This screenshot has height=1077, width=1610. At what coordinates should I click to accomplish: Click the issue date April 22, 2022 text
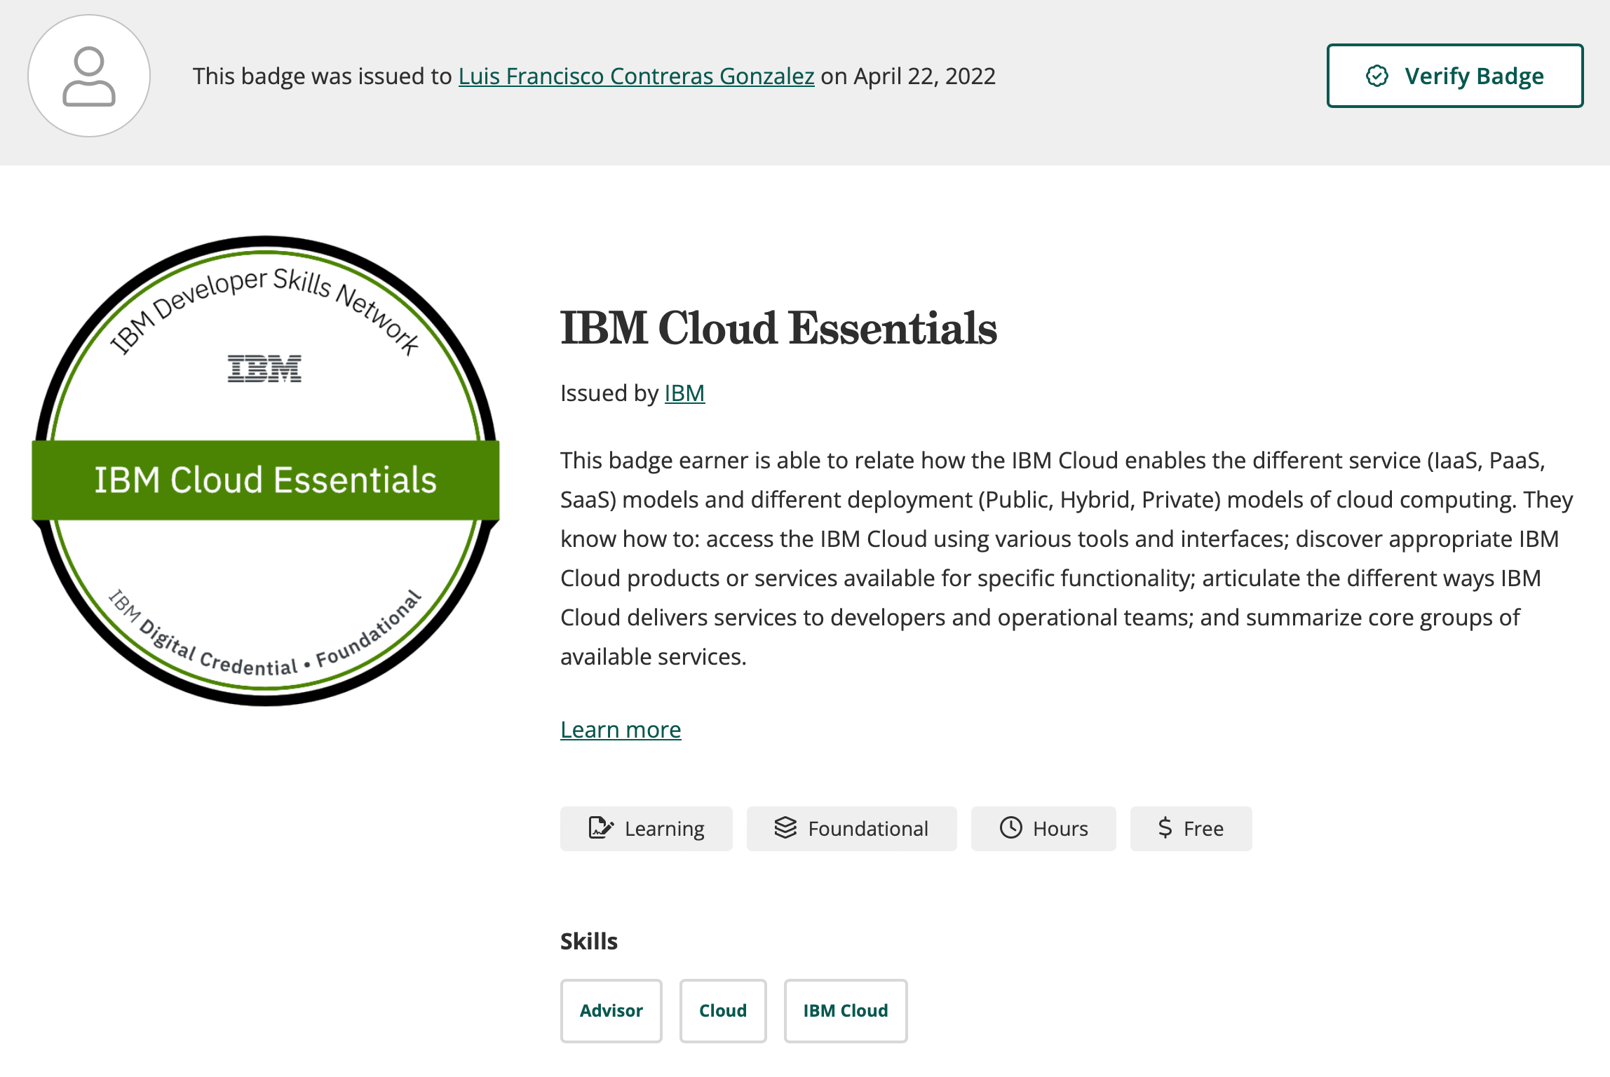[x=925, y=76]
